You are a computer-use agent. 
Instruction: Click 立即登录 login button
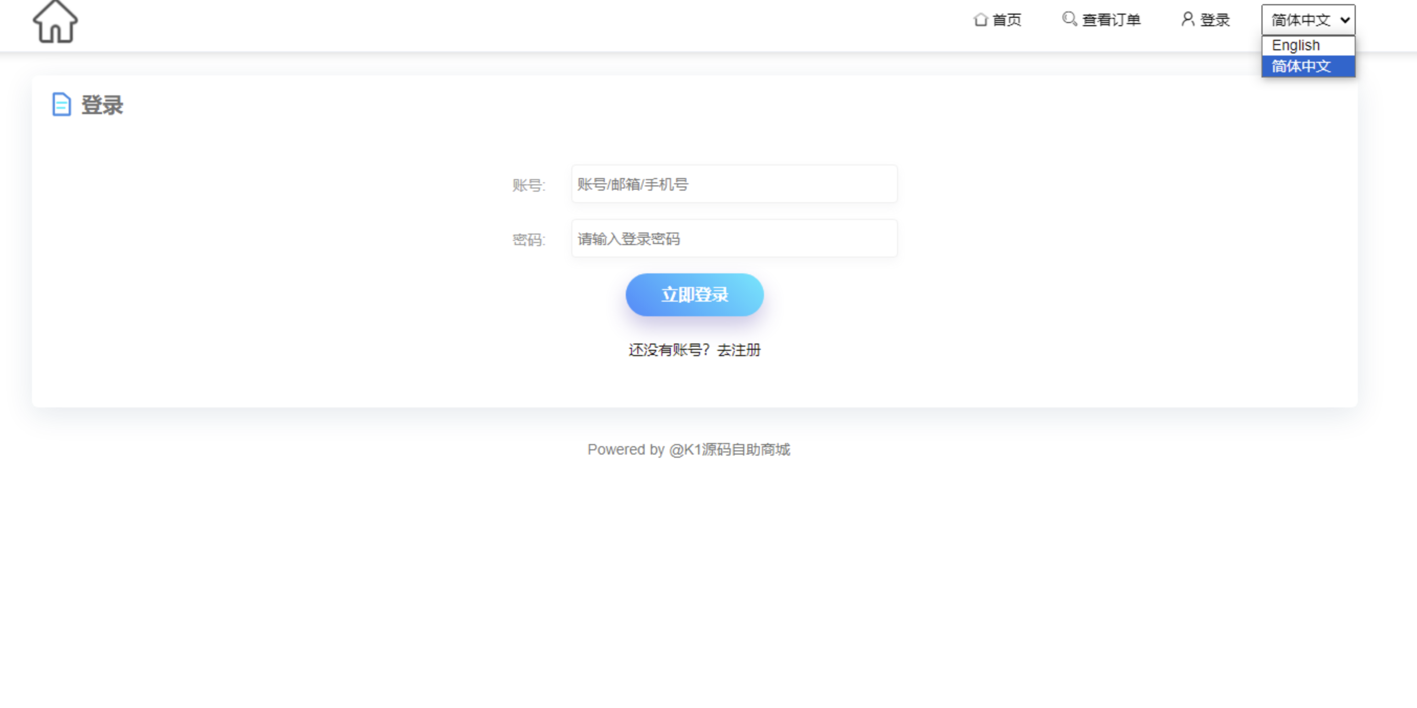pos(694,295)
